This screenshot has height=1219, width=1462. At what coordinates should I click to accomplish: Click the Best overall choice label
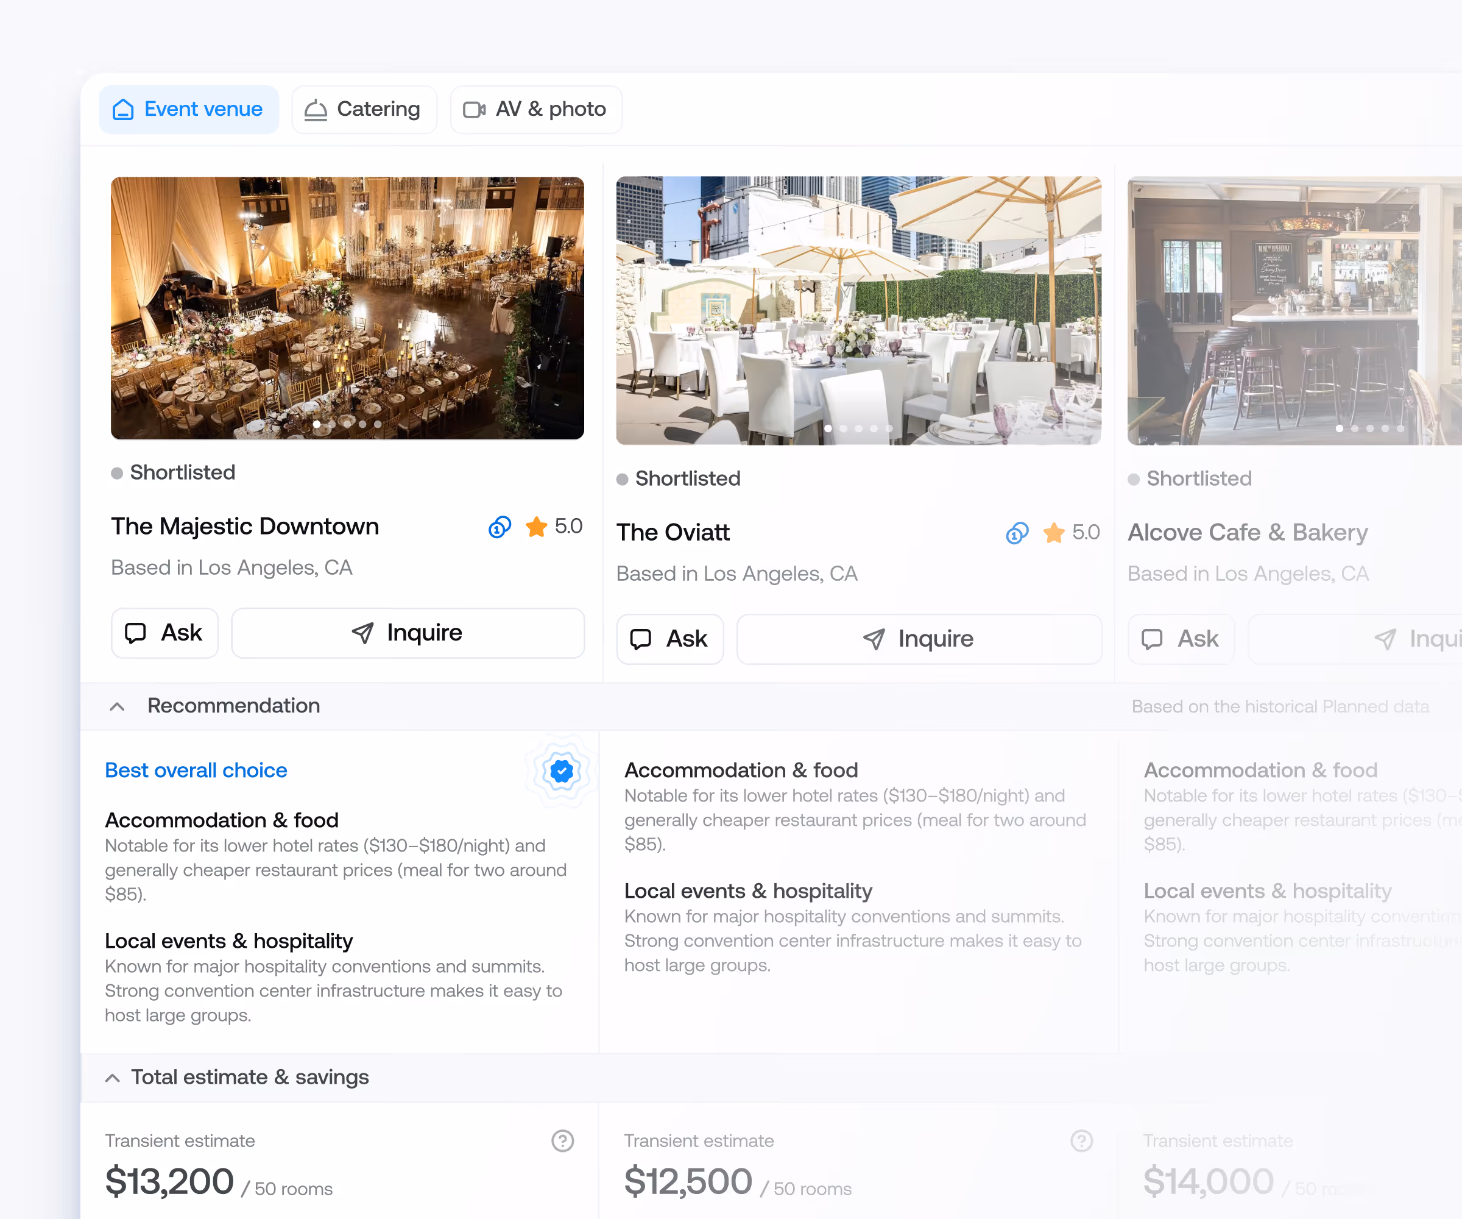click(196, 771)
